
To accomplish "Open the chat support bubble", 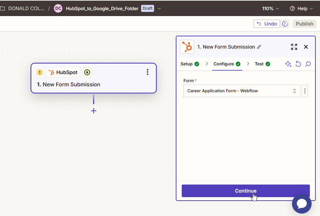I will [302, 204].
